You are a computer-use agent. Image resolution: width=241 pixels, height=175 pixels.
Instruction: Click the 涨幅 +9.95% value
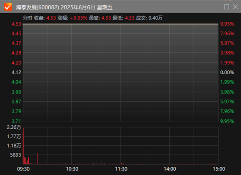click(x=79, y=18)
